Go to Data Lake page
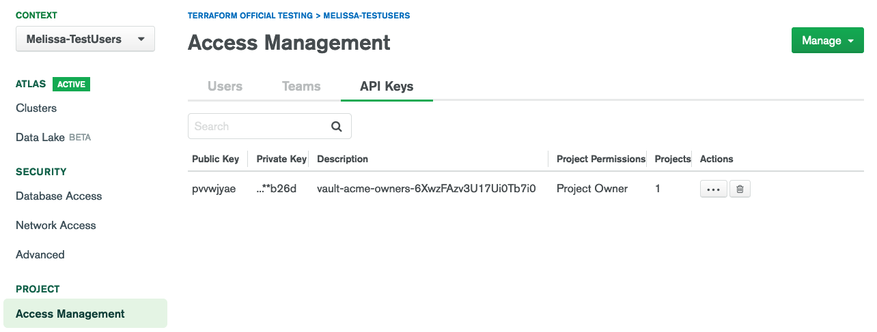Image resolution: width=877 pixels, height=332 pixels. (40, 137)
